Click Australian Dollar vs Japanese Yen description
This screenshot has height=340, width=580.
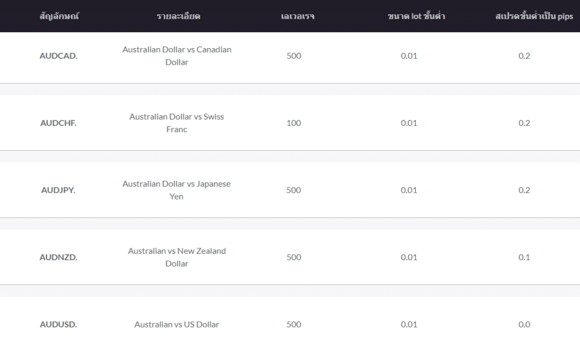[x=177, y=190]
